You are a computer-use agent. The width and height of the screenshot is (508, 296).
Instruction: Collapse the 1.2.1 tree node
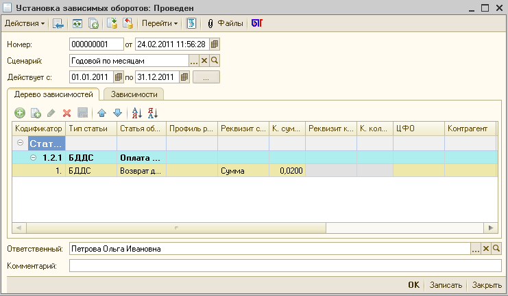pos(32,158)
